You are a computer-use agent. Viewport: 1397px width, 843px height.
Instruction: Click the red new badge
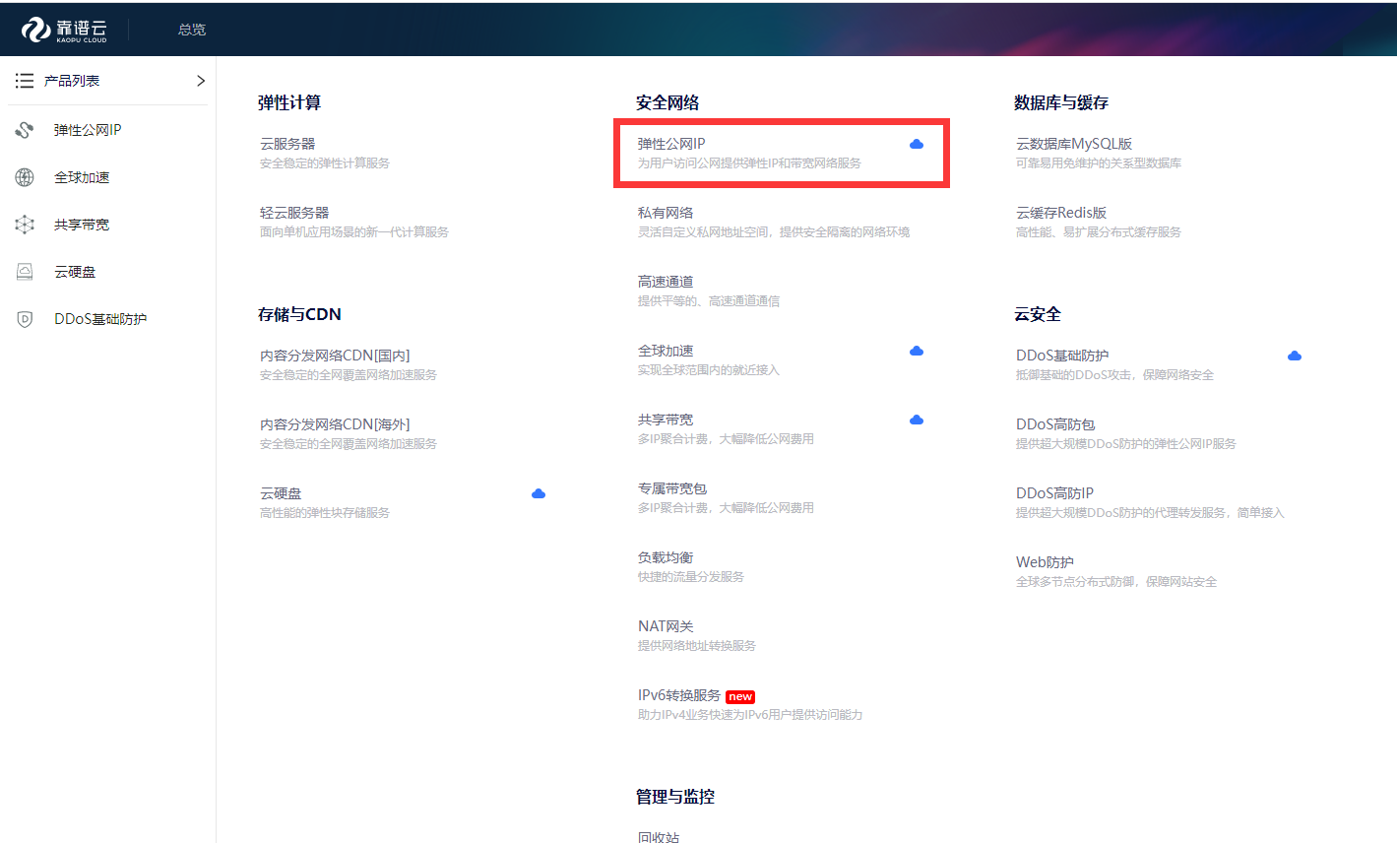740,696
